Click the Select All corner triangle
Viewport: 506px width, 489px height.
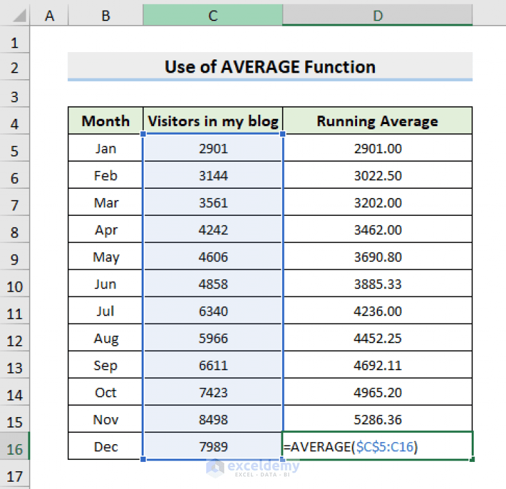[19, 16]
